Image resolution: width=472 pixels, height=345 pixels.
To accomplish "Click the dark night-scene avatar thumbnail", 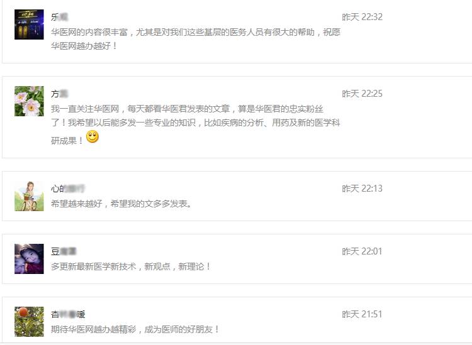I will 29,25.
